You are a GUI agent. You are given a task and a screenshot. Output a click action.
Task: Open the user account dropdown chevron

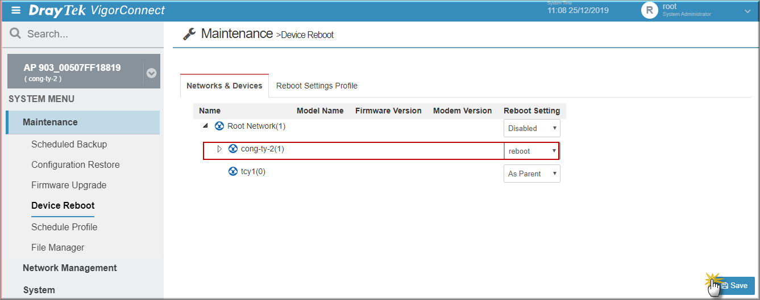tap(747, 11)
